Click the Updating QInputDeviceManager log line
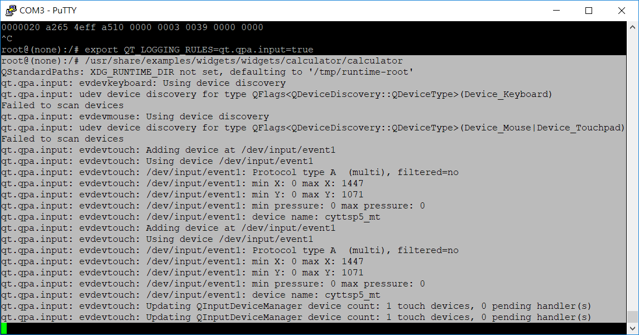 click(279, 305)
